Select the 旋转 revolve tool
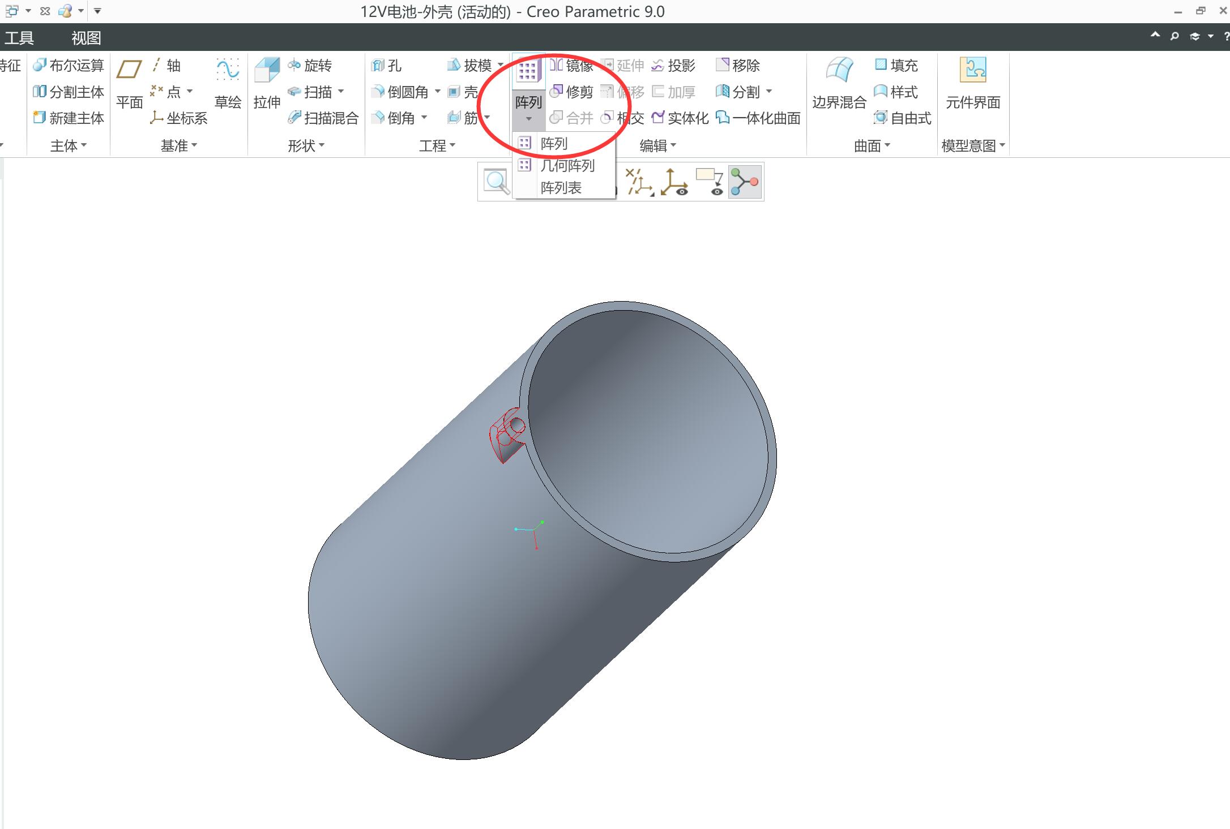The height and width of the screenshot is (829, 1230). (x=310, y=66)
